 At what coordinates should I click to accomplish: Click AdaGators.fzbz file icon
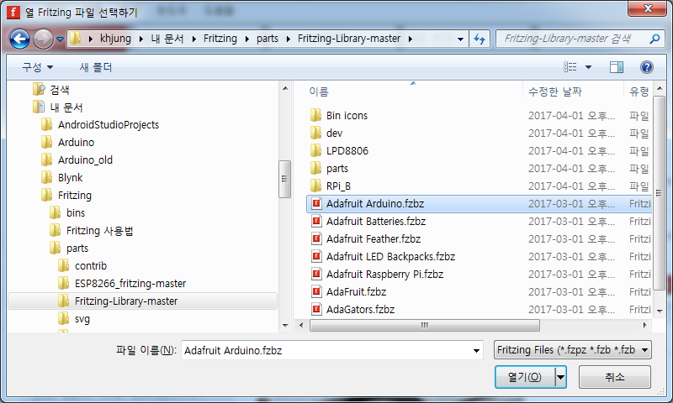[316, 309]
